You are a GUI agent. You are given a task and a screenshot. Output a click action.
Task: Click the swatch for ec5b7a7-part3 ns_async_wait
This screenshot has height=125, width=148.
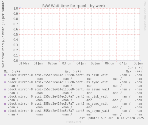(x=5, y=111)
